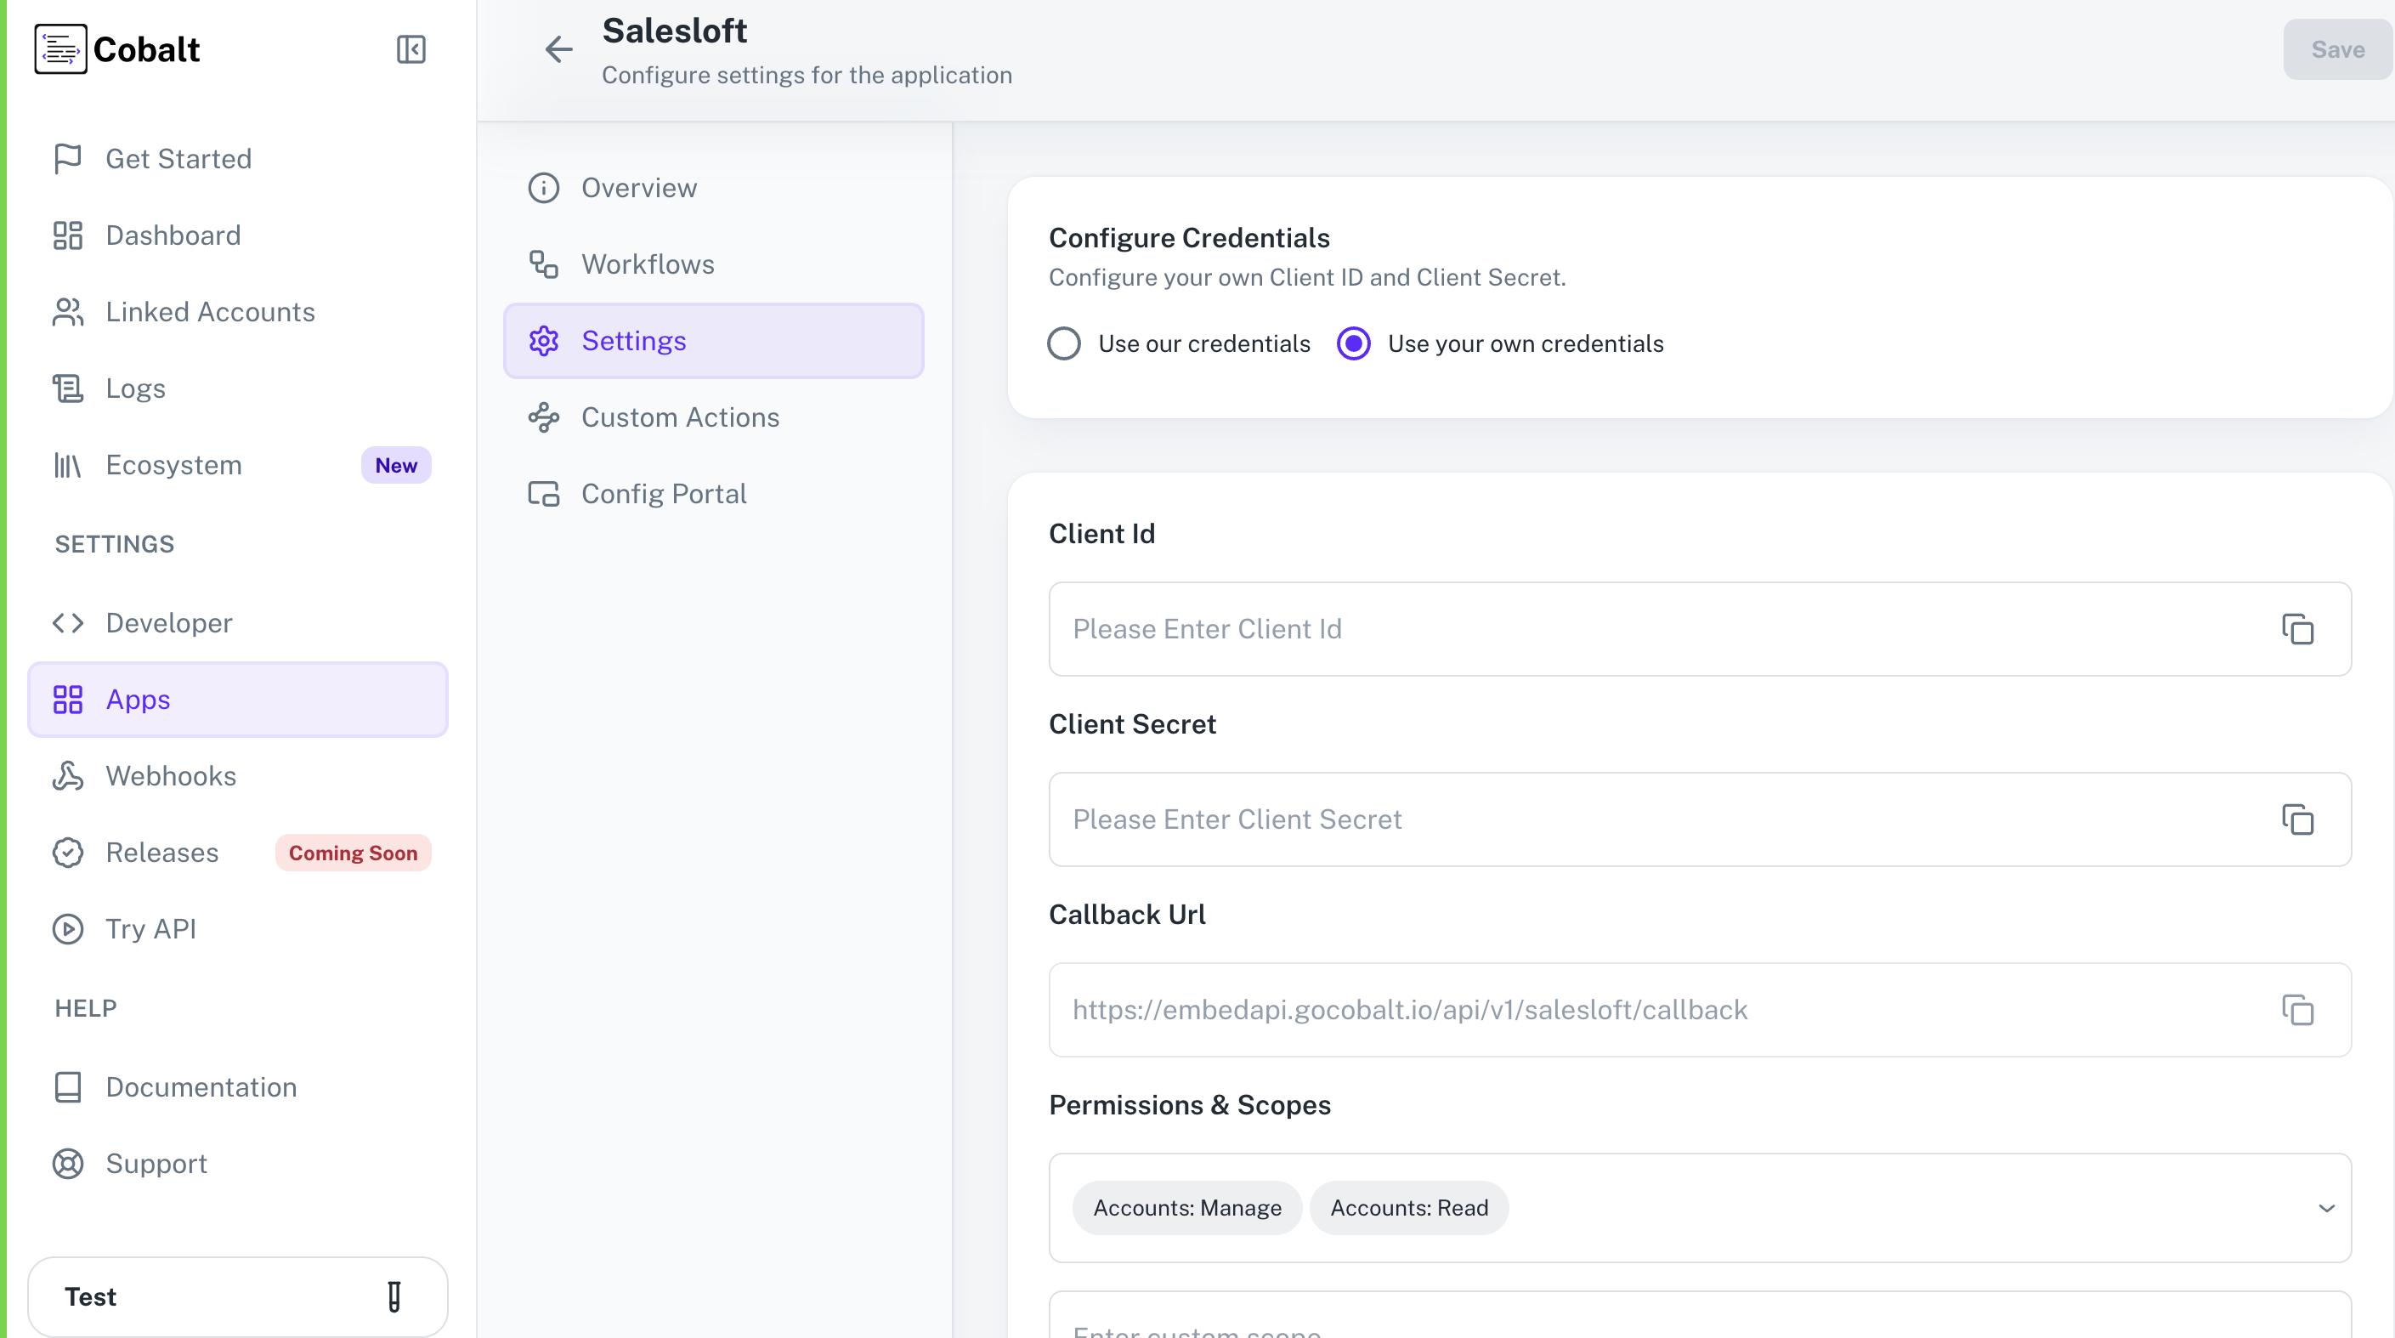The image size is (2395, 1338).
Task: Collapse the sidebar using the panel toggle icon
Action: click(x=412, y=49)
